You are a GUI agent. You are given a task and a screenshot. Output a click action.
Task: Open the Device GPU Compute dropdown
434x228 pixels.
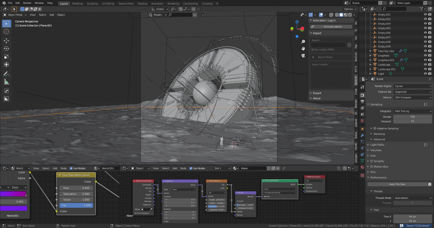[412, 97]
